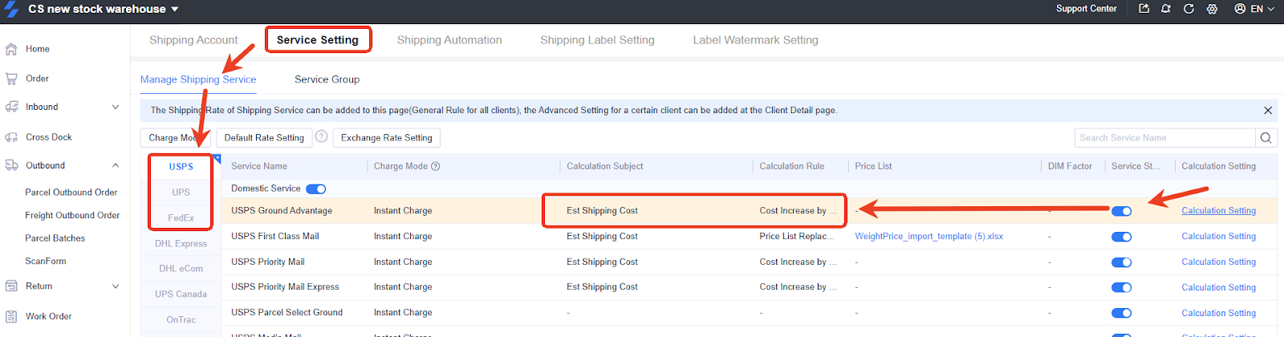The image size is (1284, 337).
Task: Click the export icon in top bar
Action: [x=1144, y=9]
